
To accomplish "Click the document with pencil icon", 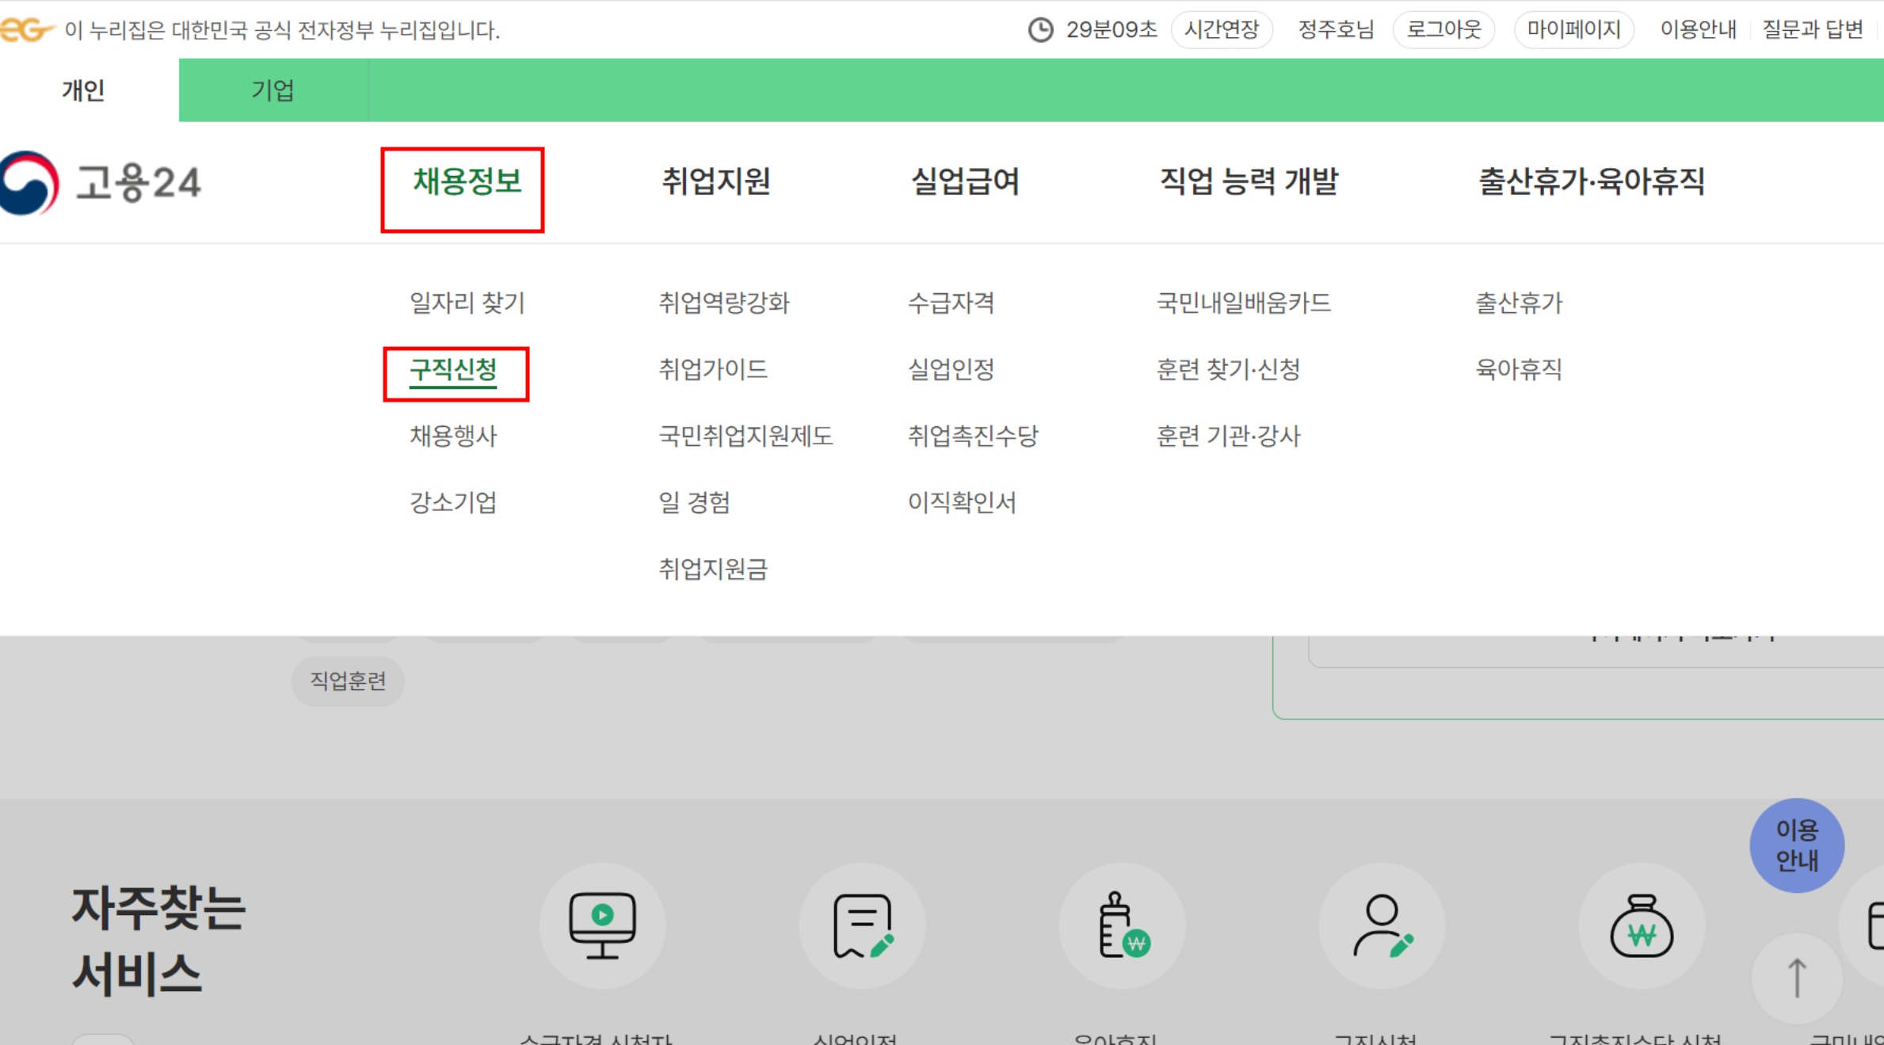I will pyautogui.click(x=862, y=925).
